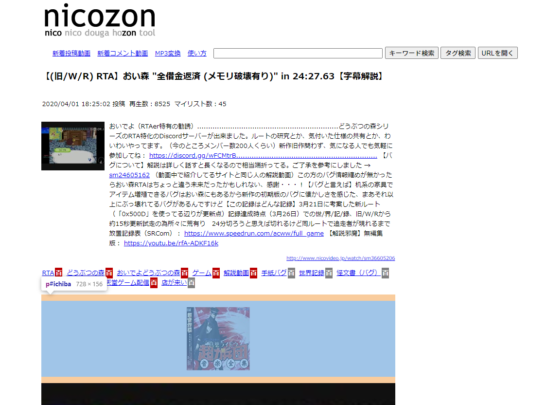The image size is (546, 405).
Task: Open the 百 icon beside ゲーム tag
Action: 216,273
